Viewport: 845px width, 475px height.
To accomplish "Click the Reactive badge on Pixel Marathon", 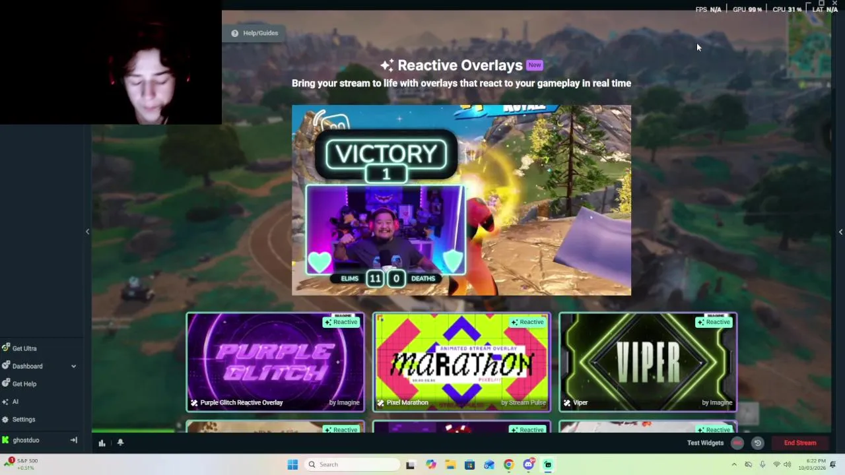I will tap(528, 322).
